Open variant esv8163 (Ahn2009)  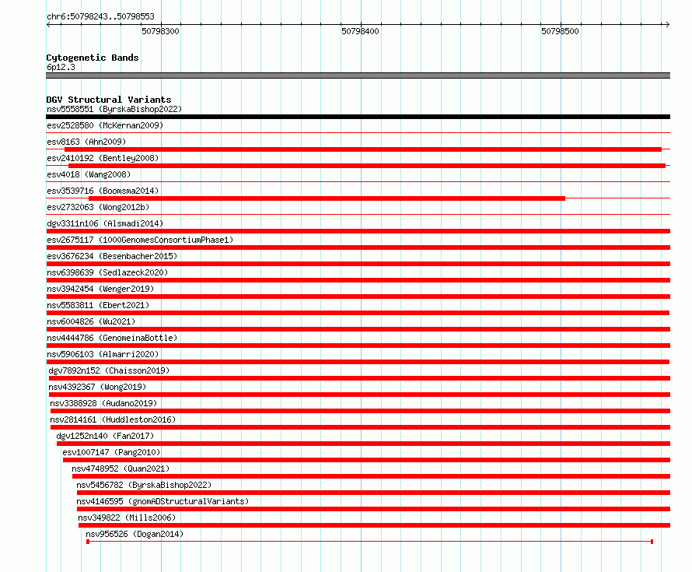tap(86, 142)
